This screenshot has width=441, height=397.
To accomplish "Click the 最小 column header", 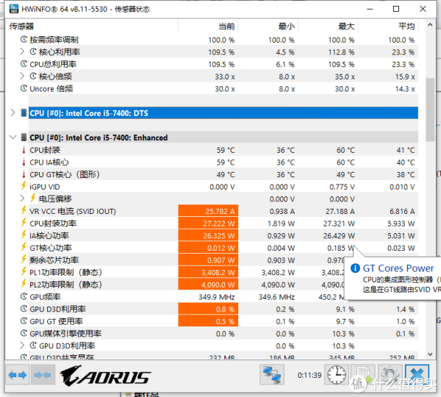I will [268, 26].
